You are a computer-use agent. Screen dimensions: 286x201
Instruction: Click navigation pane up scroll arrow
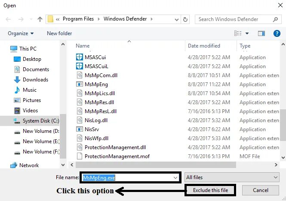[63, 44]
